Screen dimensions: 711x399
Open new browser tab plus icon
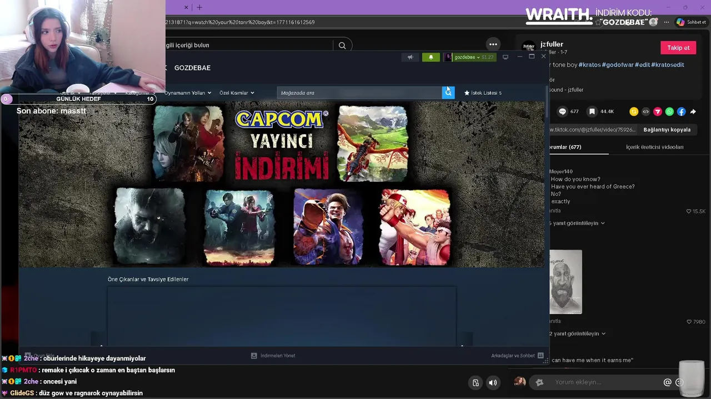tap(199, 7)
